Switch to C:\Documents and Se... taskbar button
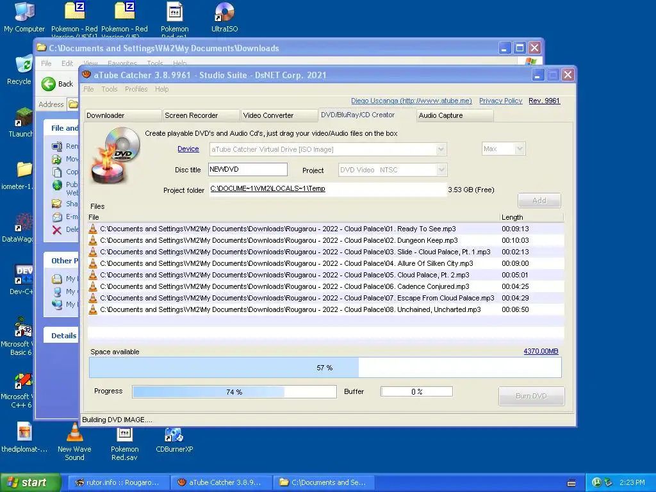This screenshot has width=656, height=492. [x=323, y=482]
